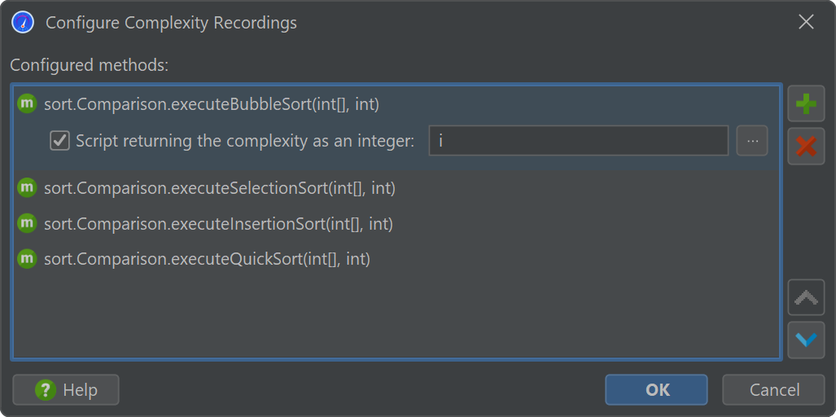836x417 pixels.
Task: Click the 'Script returning the complexity' label
Action: (x=245, y=141)
